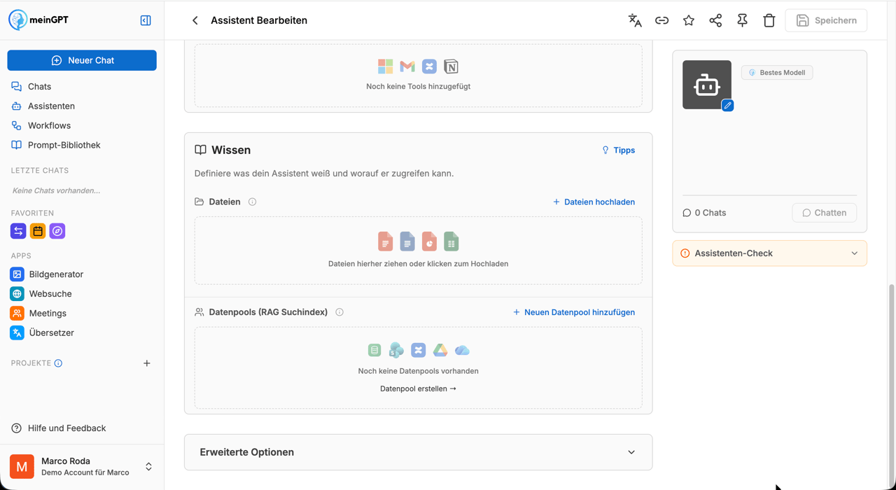Click the Chatten button
The height and width of the screenshot is (490, 896).
824,213
